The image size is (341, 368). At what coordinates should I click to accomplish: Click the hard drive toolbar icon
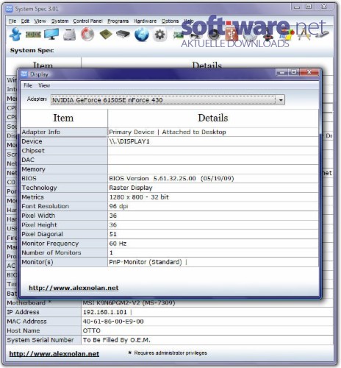pos(69,35)
